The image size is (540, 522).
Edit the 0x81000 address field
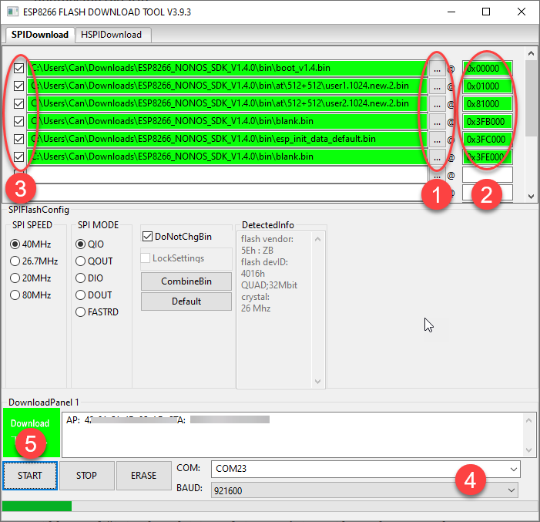point(488,104)
